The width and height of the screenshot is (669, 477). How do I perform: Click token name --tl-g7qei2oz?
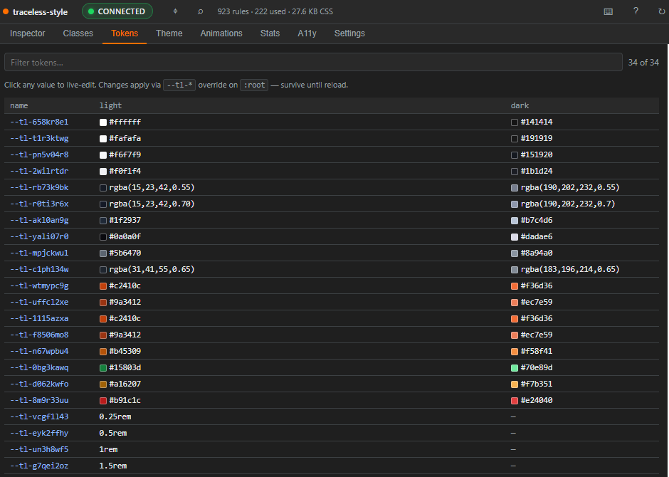pyautogui.click(x=39, y=466)
